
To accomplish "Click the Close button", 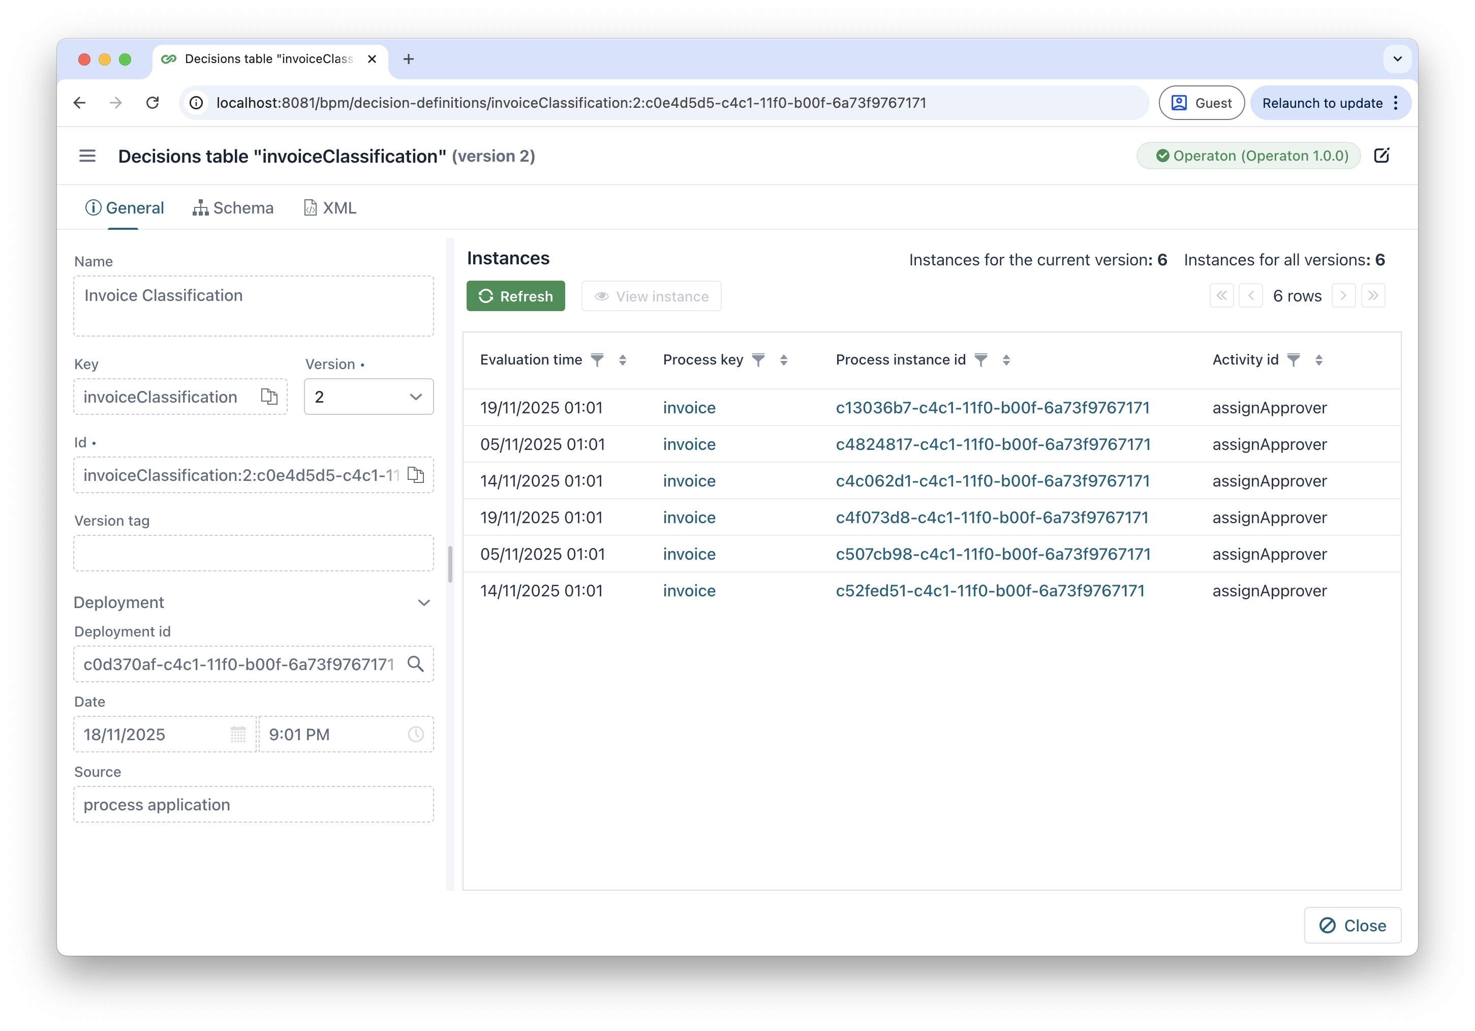I will point(1353,926).
